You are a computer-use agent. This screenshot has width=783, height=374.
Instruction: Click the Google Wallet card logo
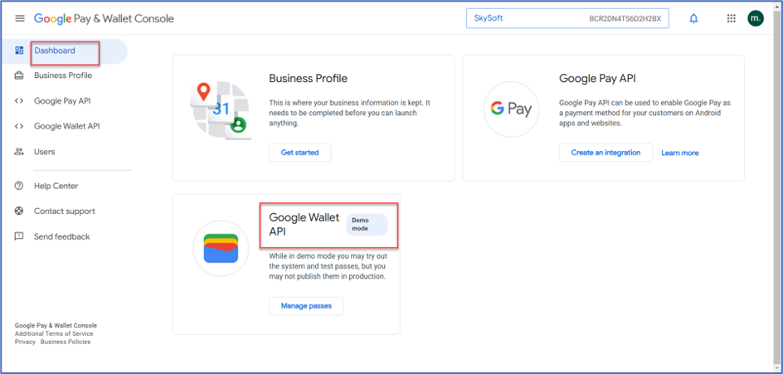click(221, 248)
